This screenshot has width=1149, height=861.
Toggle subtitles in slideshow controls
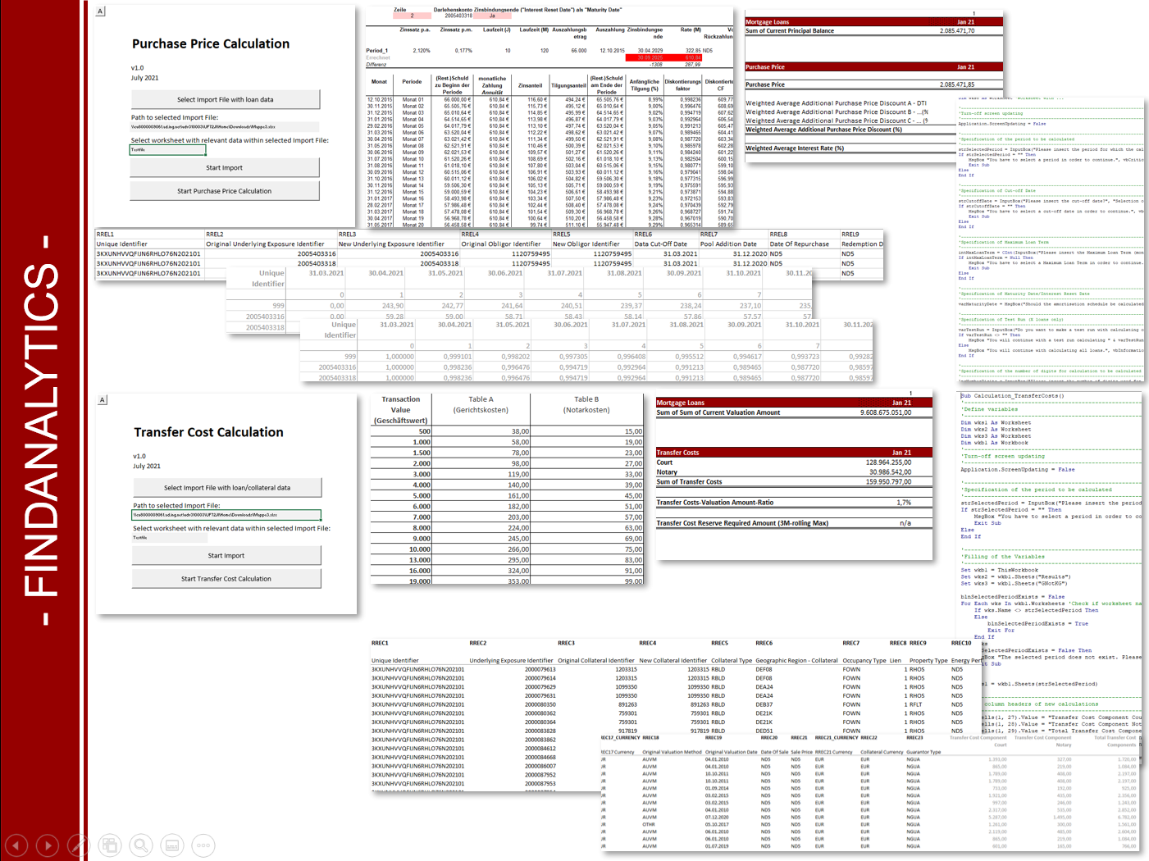click(172, 845)
